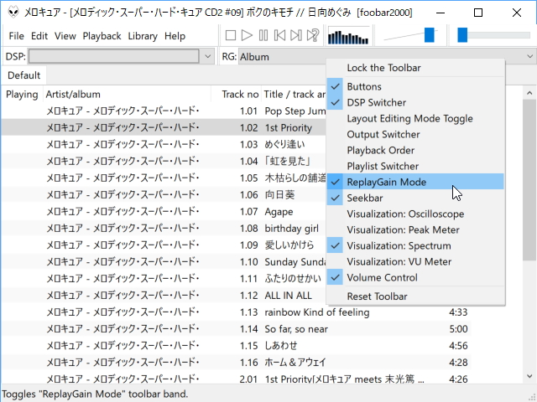Enable the Playlist Switcher band

coord(415,166)
